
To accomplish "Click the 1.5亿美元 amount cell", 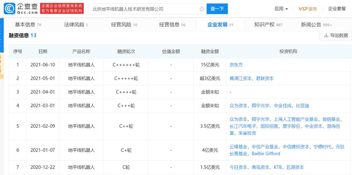I will (x=210, y=167).
